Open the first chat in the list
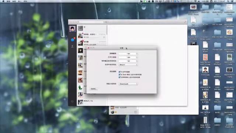 click(92, 28)
